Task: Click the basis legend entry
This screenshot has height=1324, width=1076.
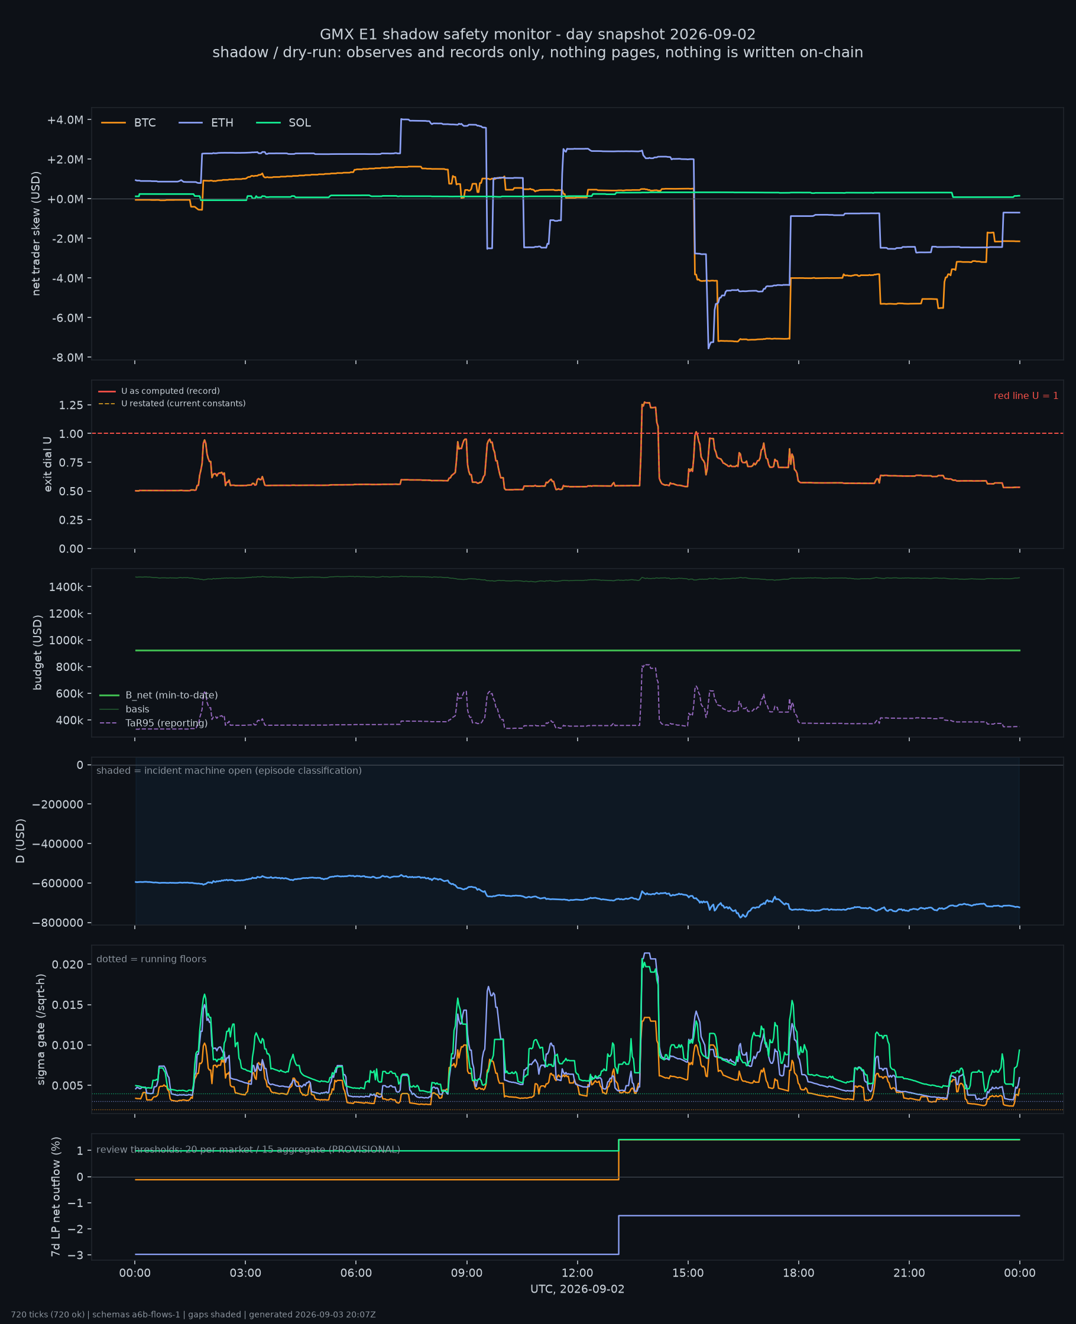Action: pos(125,709)
